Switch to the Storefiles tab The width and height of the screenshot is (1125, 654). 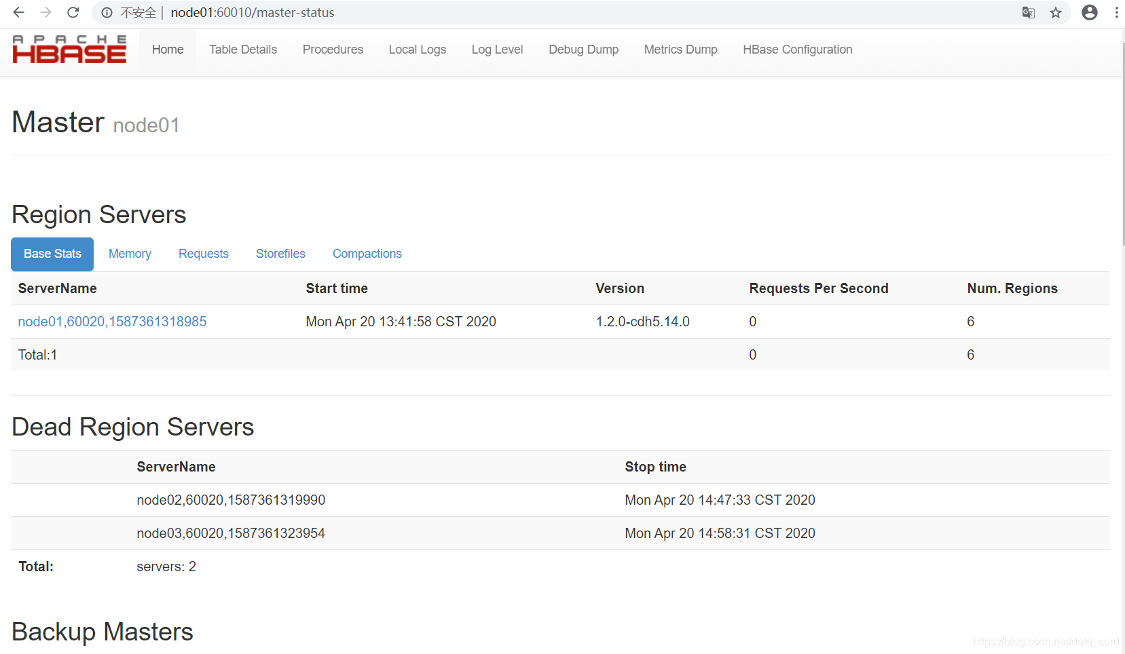280,254
